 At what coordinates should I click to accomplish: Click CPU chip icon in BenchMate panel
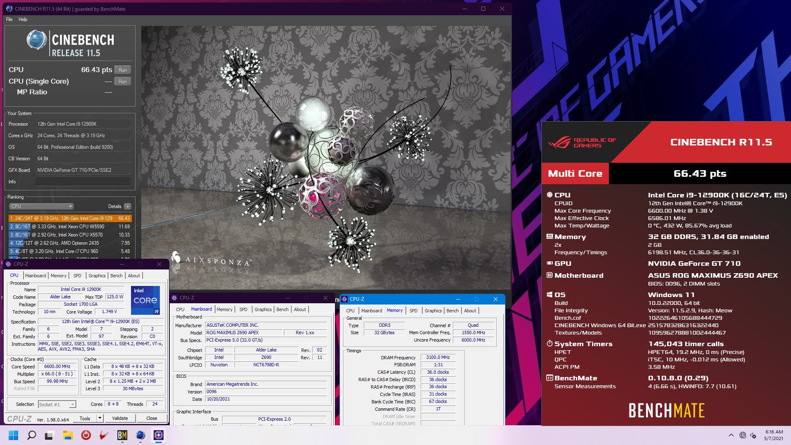[x=549, y=195]
